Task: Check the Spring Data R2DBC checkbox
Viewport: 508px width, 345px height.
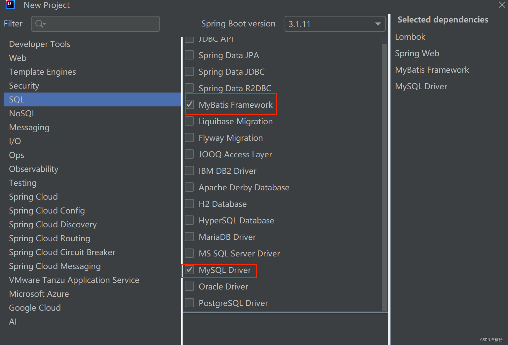Action: 189,88
